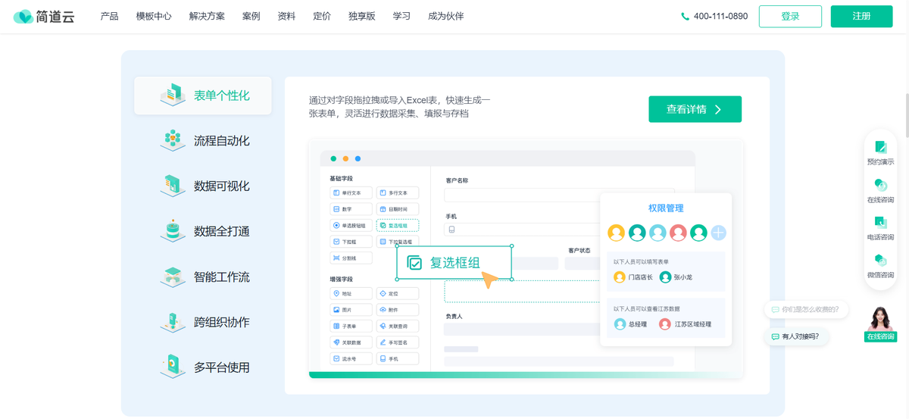Open the 定价 page from navigation
This screenshot has height=419, width=909.
coord(322,16)
